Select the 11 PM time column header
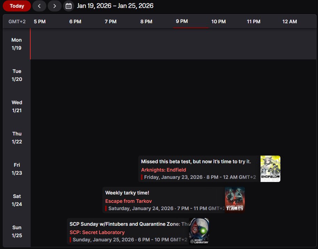This screenshot has height=249, width=318. point(254,22)
